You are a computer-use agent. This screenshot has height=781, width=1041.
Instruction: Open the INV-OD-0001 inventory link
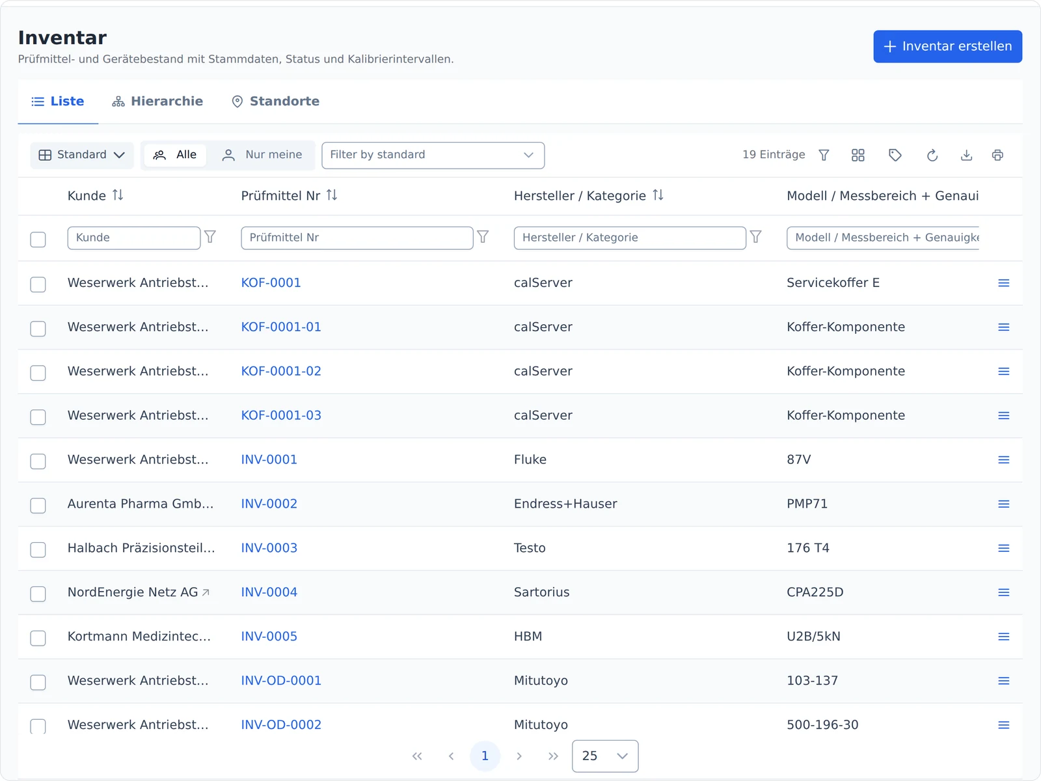pyautogui.click(x=281, y=681)
